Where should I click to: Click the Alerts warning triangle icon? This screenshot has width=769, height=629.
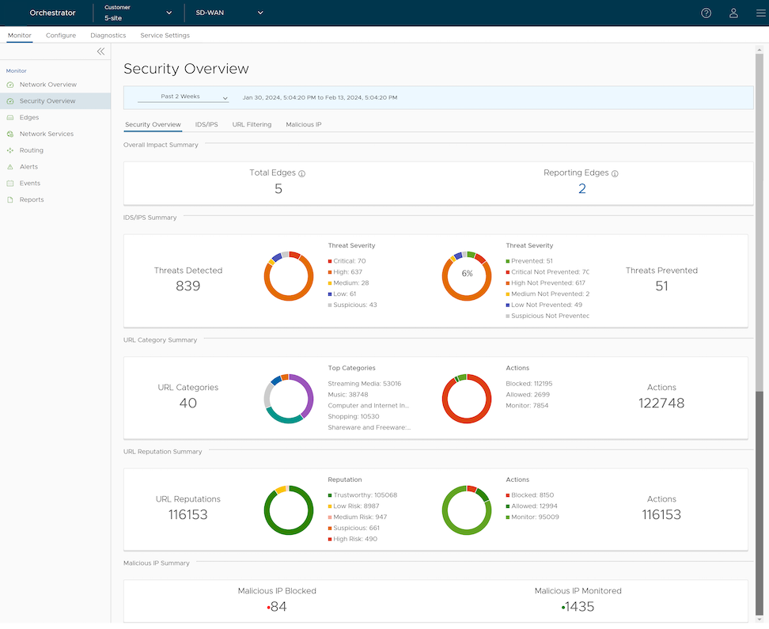pos(10,167)
